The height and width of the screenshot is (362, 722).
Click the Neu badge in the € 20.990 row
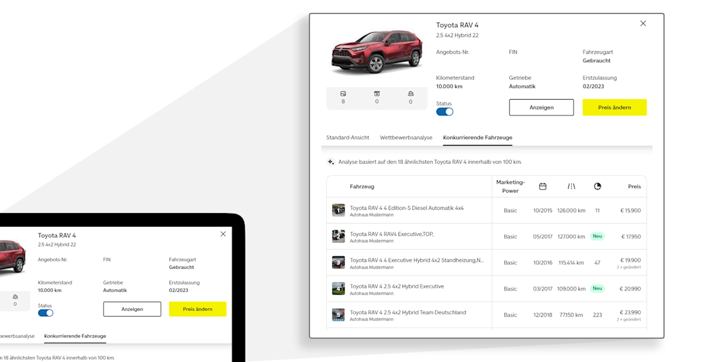597,289
